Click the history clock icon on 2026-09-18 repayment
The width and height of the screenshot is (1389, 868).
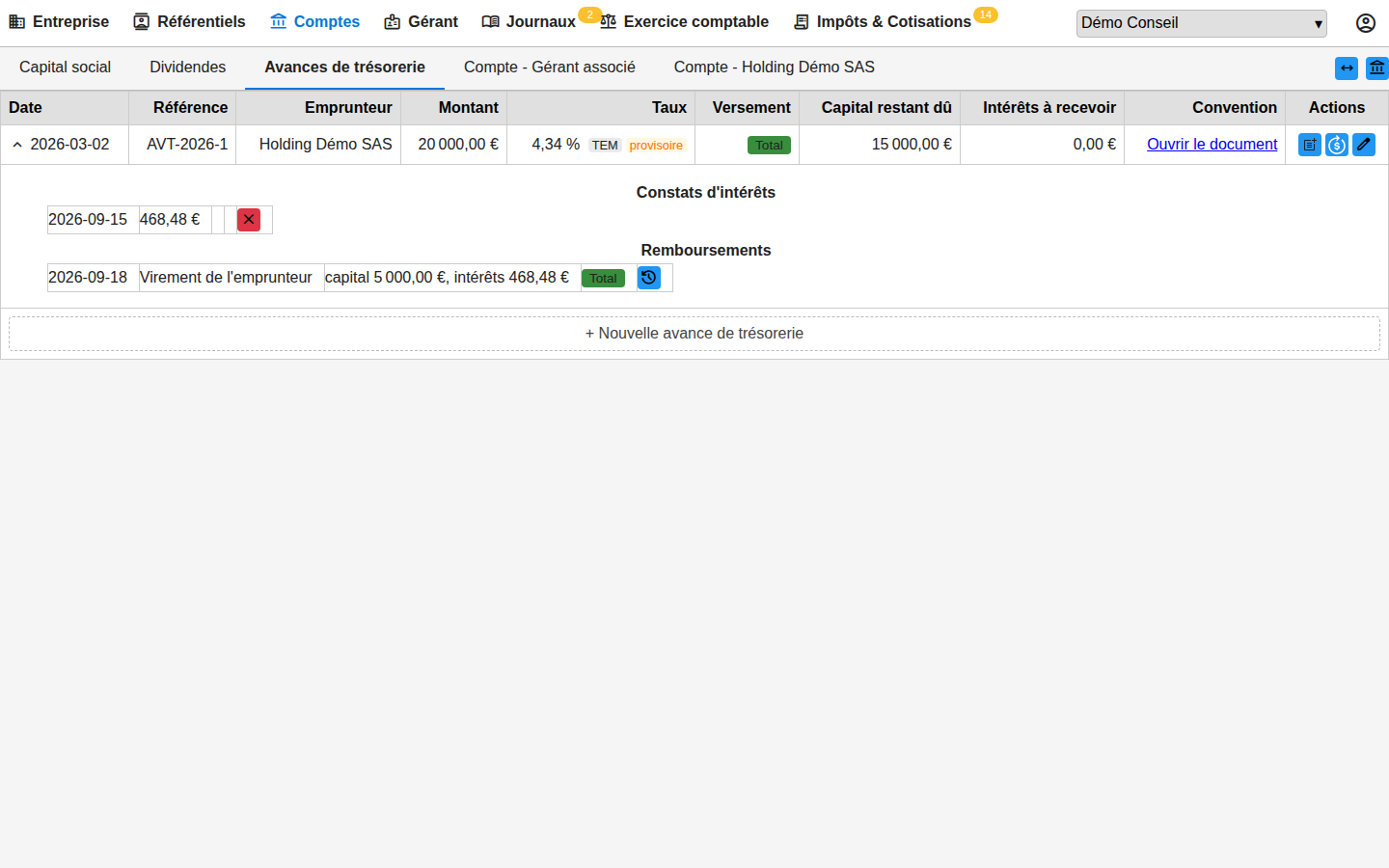coord(649,278)
